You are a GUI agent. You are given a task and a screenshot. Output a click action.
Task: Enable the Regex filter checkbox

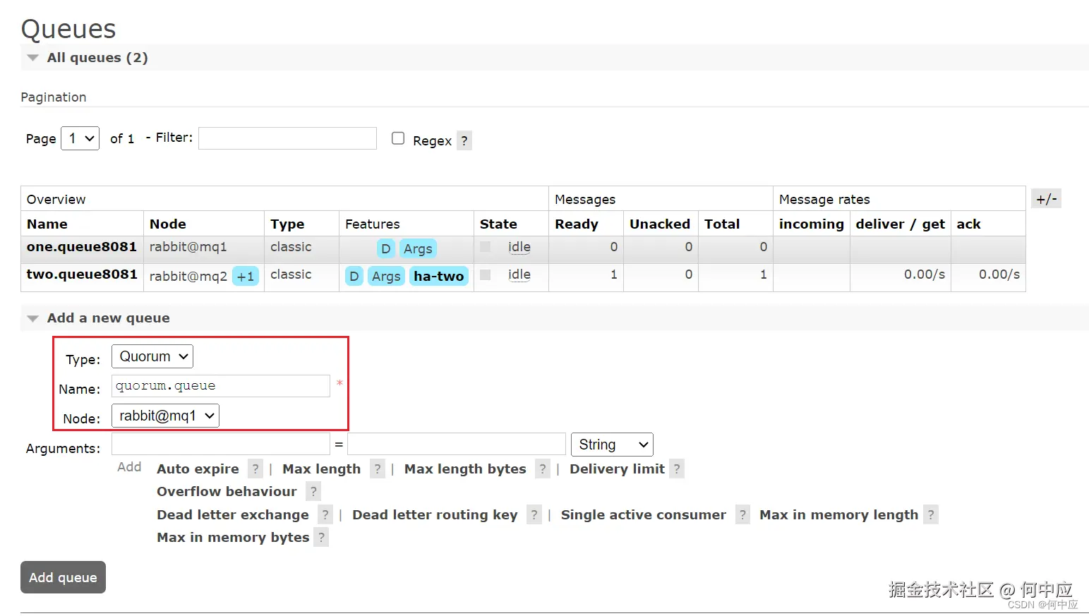[398, 138]
